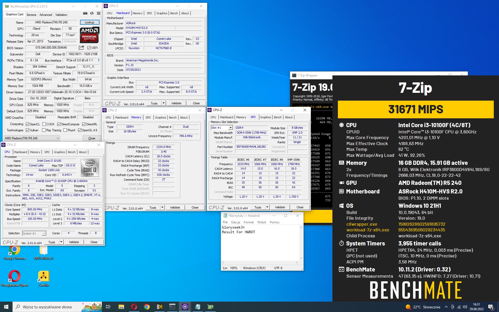Click the BIOS export share icon in GPU-Z
Screen dimensions: 499x312
(x=82, y=48)
